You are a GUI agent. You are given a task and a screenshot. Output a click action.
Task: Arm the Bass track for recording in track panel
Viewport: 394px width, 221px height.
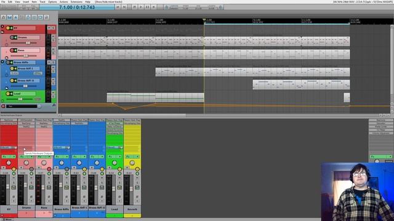pyautogui.click(x=12, y=50)
